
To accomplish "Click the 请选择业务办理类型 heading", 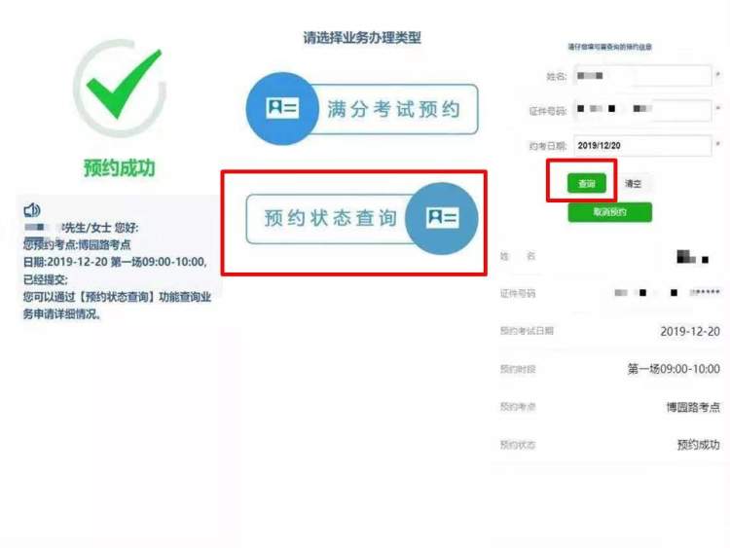I will point(362,37).
